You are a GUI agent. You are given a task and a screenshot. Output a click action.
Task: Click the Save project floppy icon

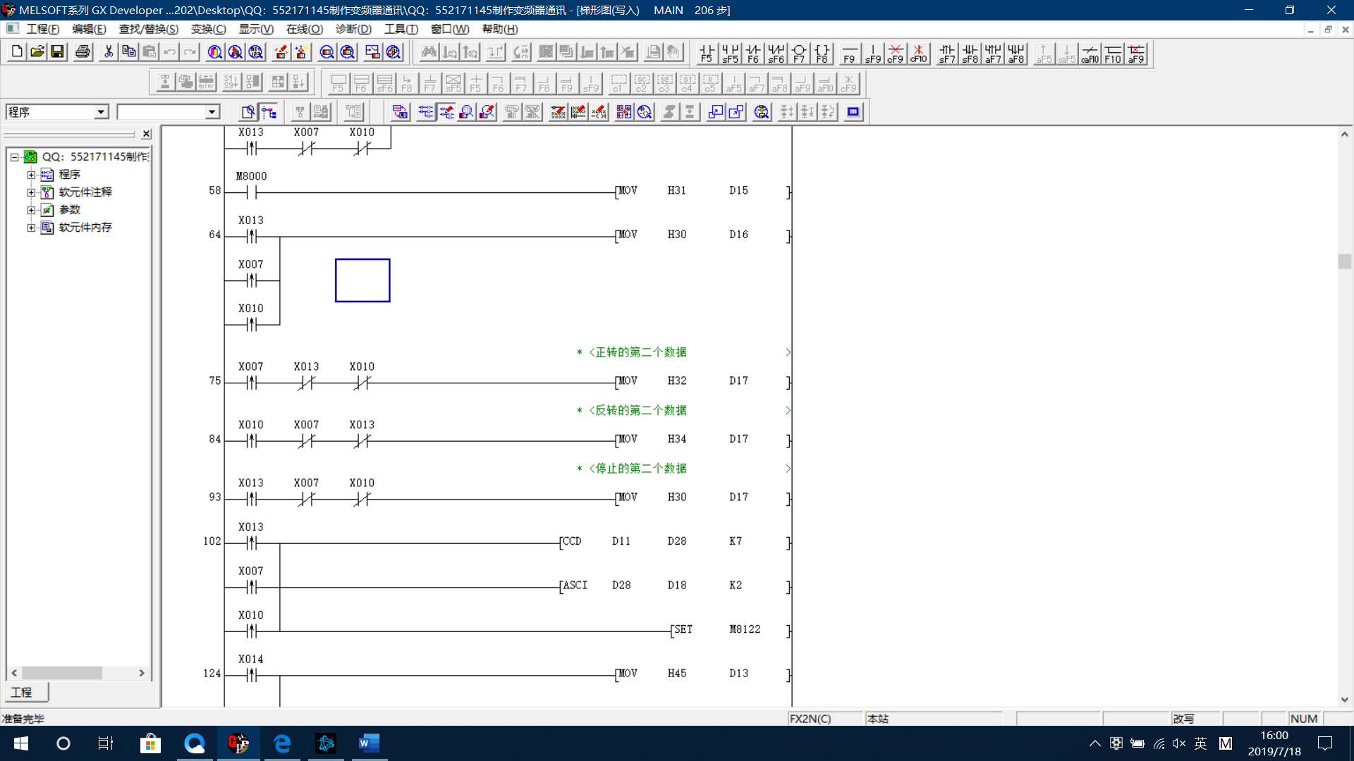click(x=58, y=51)
